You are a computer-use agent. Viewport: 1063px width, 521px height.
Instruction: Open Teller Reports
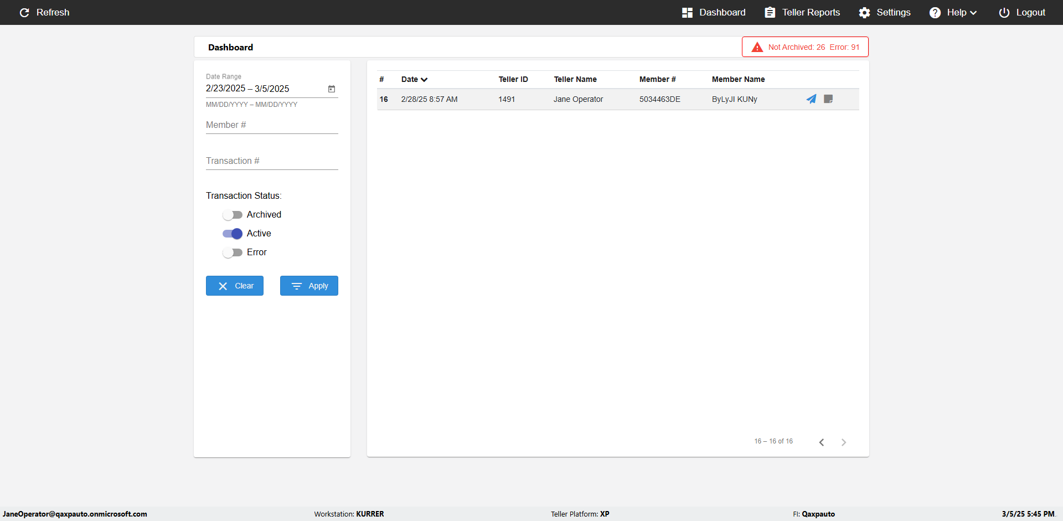[802, 12]
